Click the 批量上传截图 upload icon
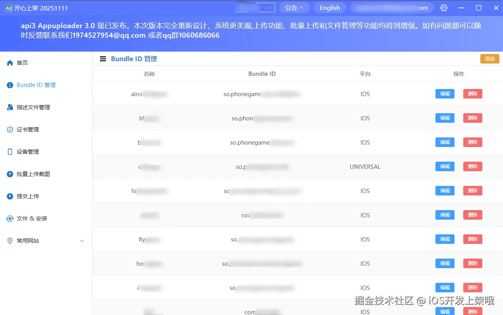 tap(10, 174)
